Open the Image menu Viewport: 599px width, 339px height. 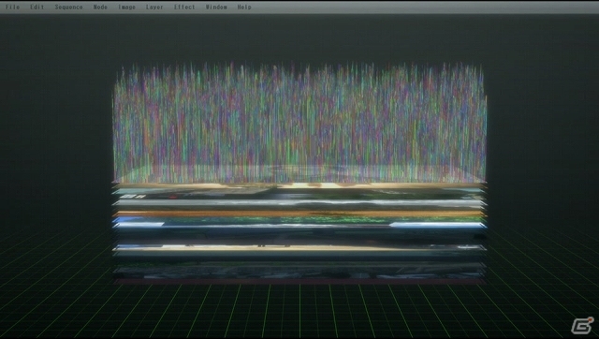pyautogui.click(x=126, y=7)
